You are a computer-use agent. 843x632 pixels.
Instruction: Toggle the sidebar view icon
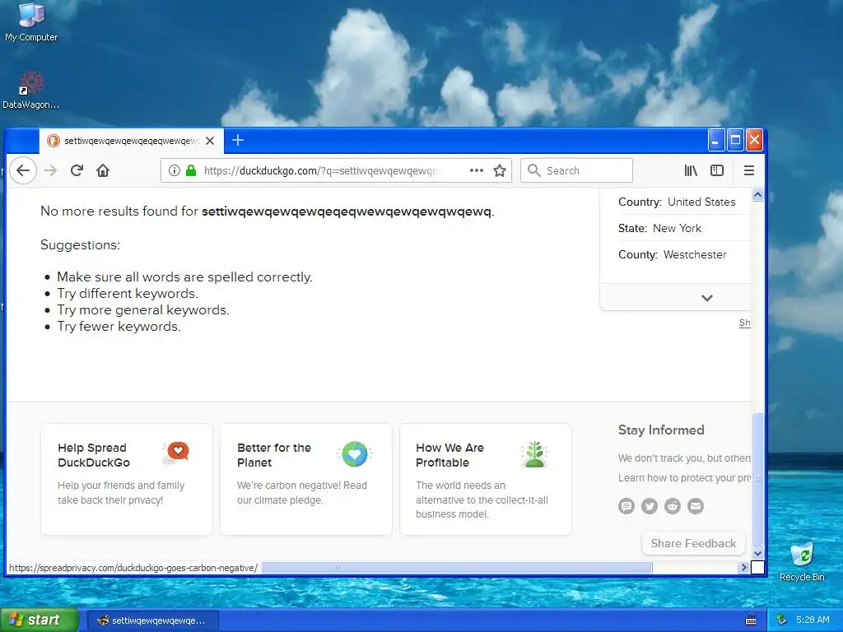click(x=717, y=171)
